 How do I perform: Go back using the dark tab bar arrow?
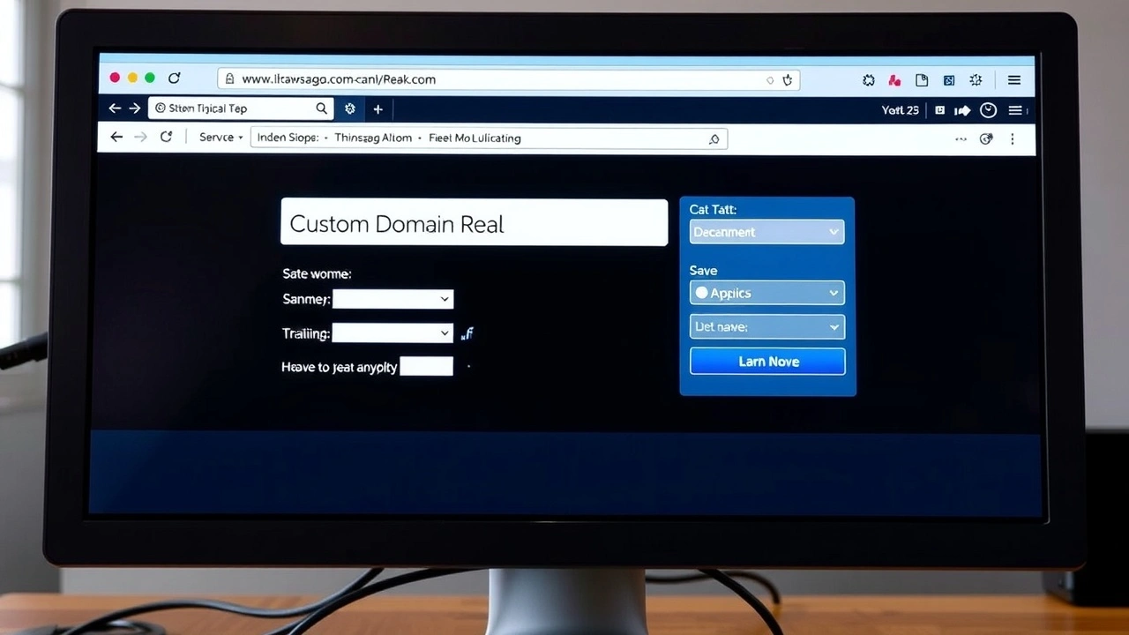115,108
